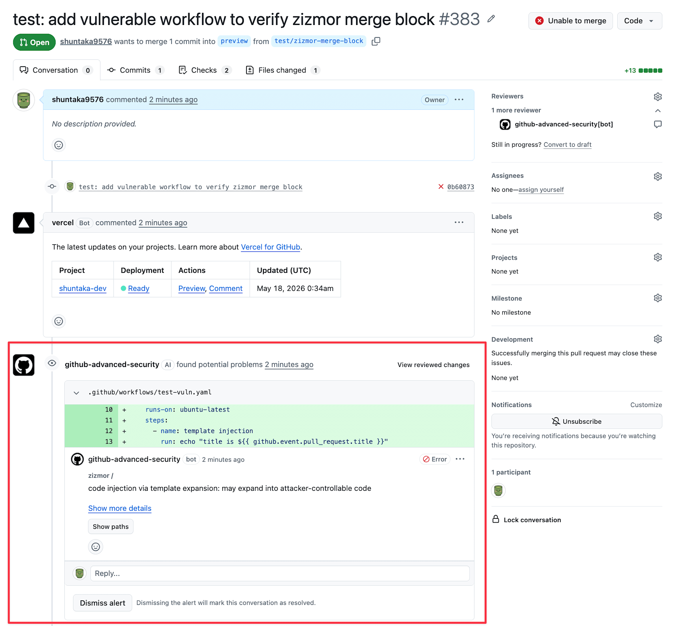Viewport: 684px width, 626px height.
Task: Collapse the test-vuln.yaml file diff chevron
Action: [76, 393]
